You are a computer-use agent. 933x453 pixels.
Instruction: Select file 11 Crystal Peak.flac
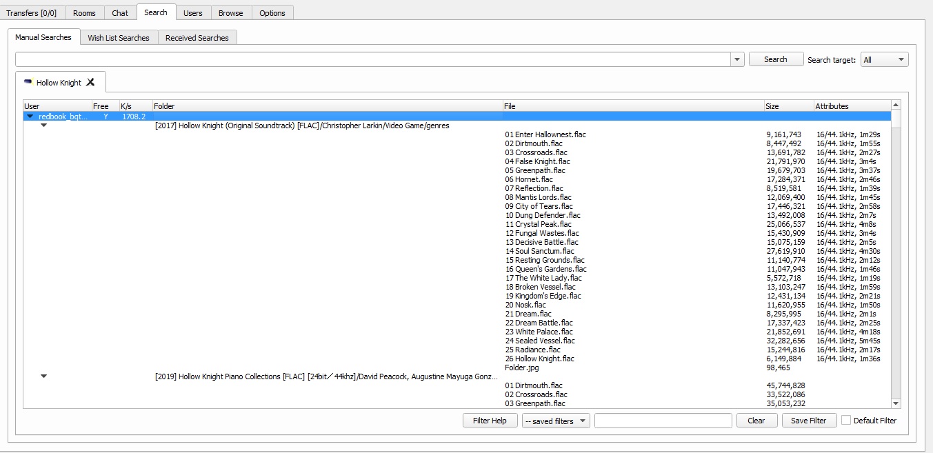(x=539, y=224)
